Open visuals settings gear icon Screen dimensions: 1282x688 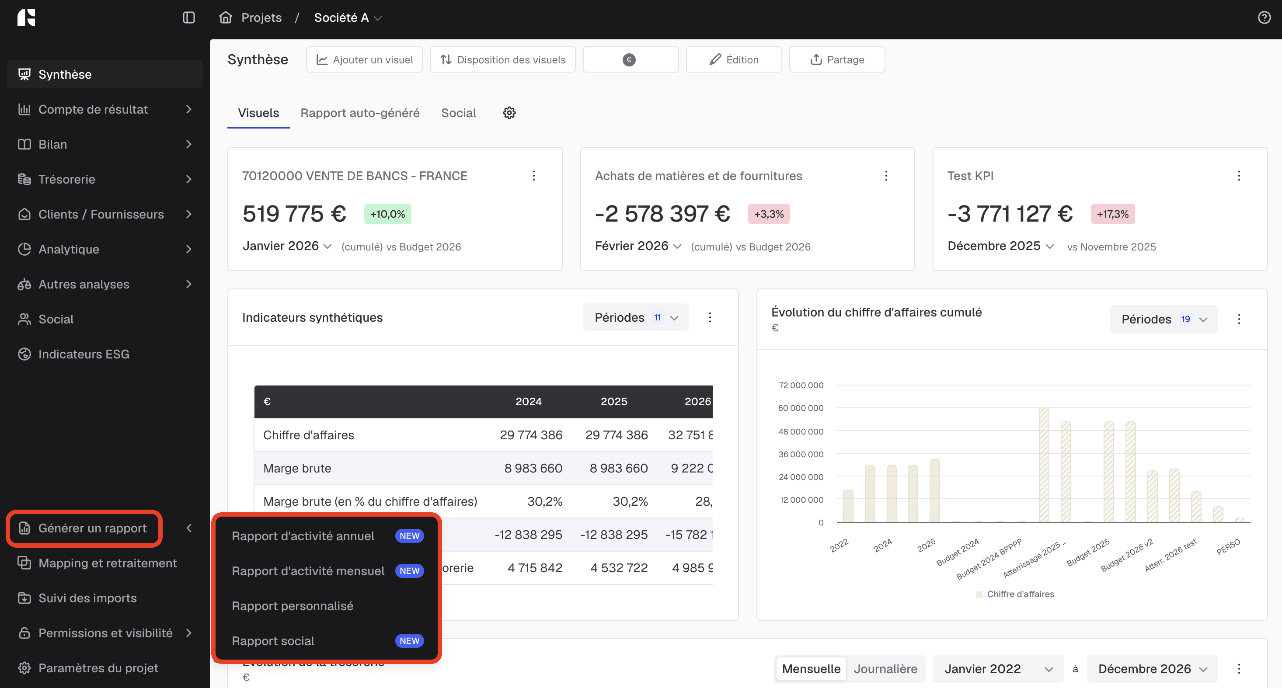click(509, 113)
